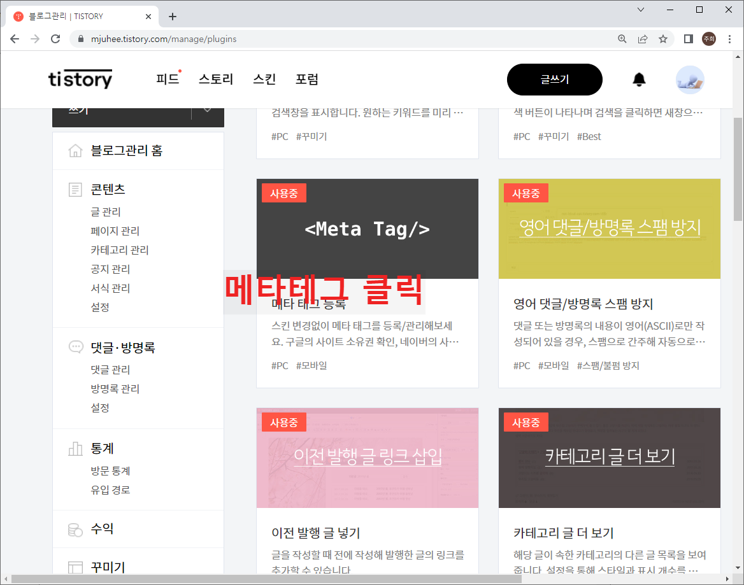
Task: Go to 블로그관리 홈
Action: click(x=127, y=151)
